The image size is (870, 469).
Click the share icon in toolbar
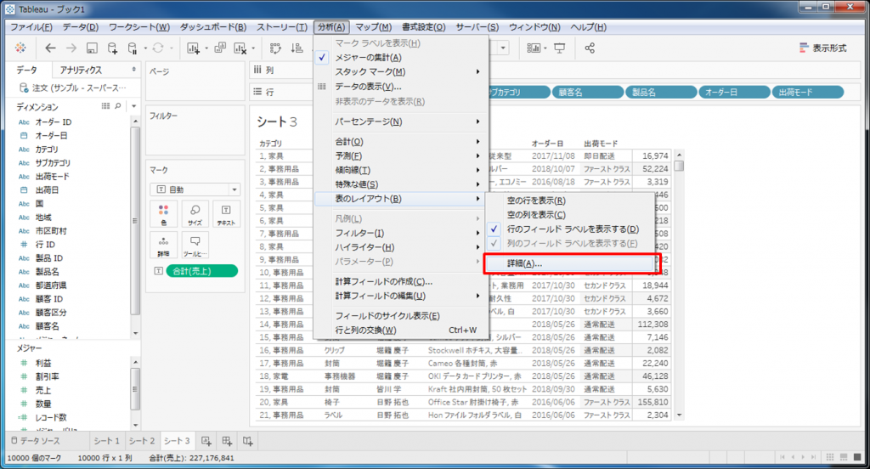coord(590,48)
